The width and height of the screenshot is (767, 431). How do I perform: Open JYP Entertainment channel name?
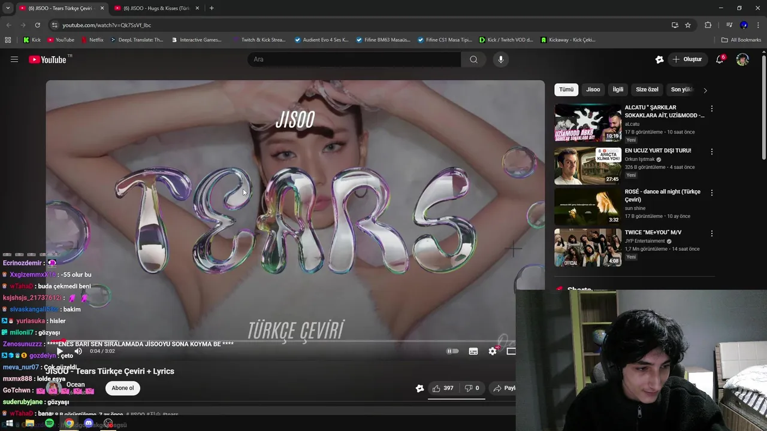[x=645, y=241]
